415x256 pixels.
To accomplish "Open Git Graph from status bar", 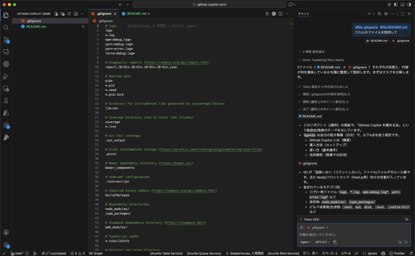I will (x=95, y=253).
